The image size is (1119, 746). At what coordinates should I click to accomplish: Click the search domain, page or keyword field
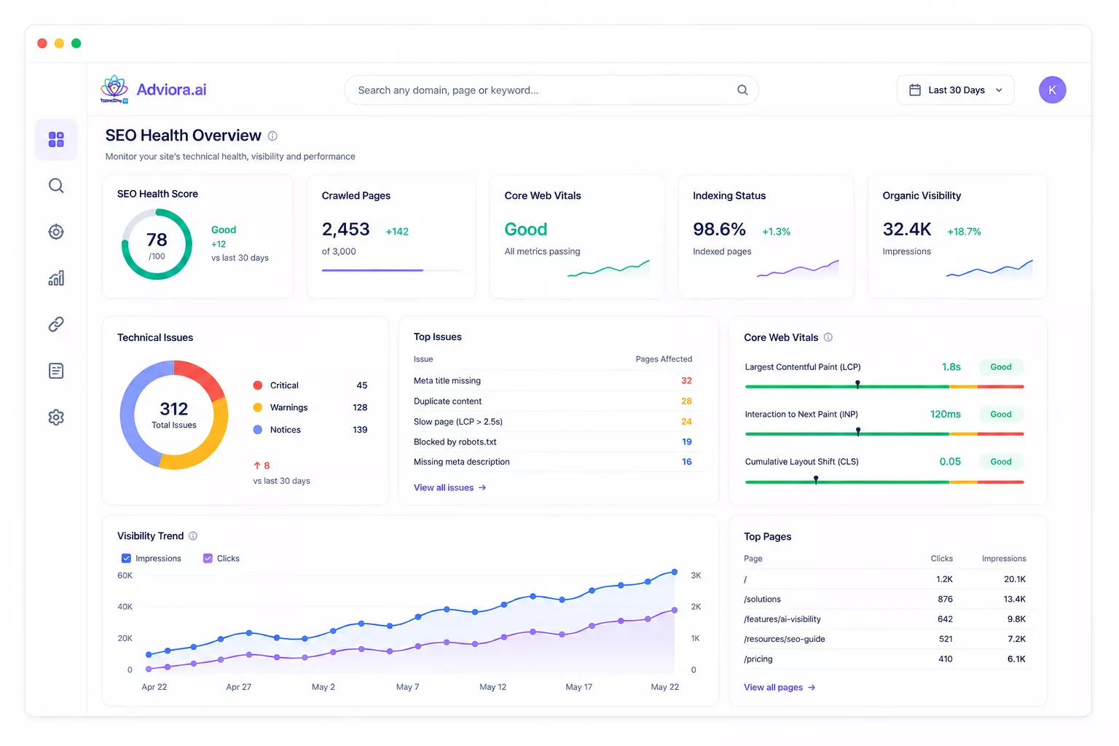(x=551, y=90)
